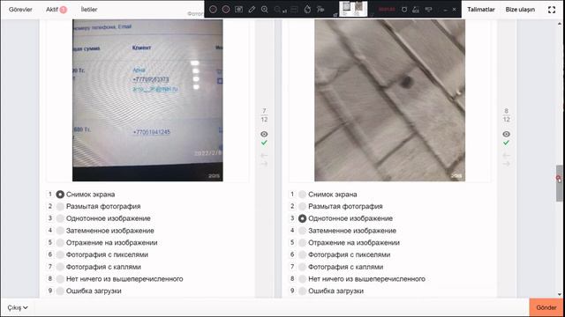565x317 pixels.
Task: Open the Çıkış dropdown at bottom left
Action: (x=18, y=307)
